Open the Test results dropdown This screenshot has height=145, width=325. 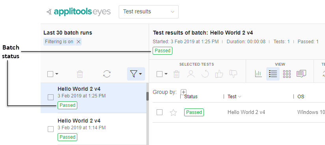(x=149, y=12)
